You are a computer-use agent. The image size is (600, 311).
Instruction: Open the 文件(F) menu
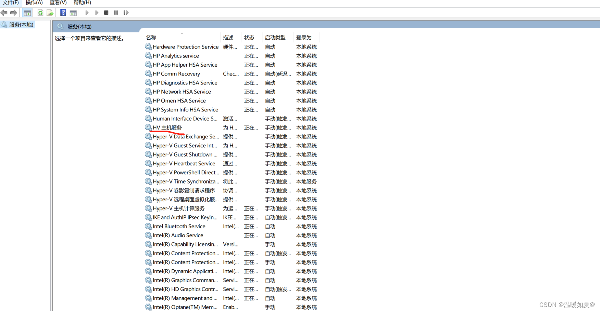[x=11, y=3]
